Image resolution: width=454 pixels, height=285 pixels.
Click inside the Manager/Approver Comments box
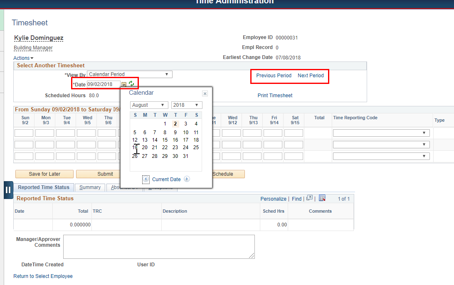[x=159, y=247]
